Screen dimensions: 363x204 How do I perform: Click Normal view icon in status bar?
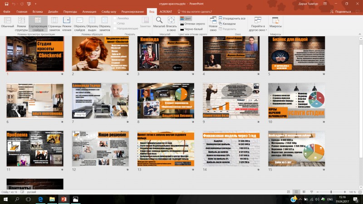(x=289, y=192)
